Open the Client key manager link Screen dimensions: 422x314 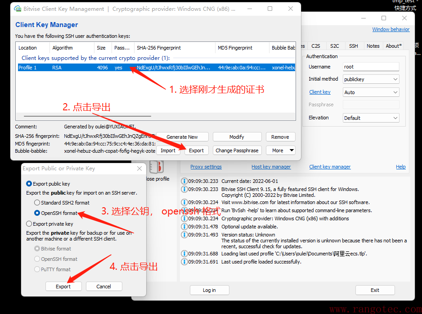tap(330, 167)
